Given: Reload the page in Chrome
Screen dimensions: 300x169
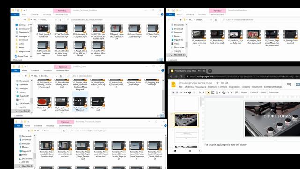Looking at the screenshot, I should (x=181, y=77).
